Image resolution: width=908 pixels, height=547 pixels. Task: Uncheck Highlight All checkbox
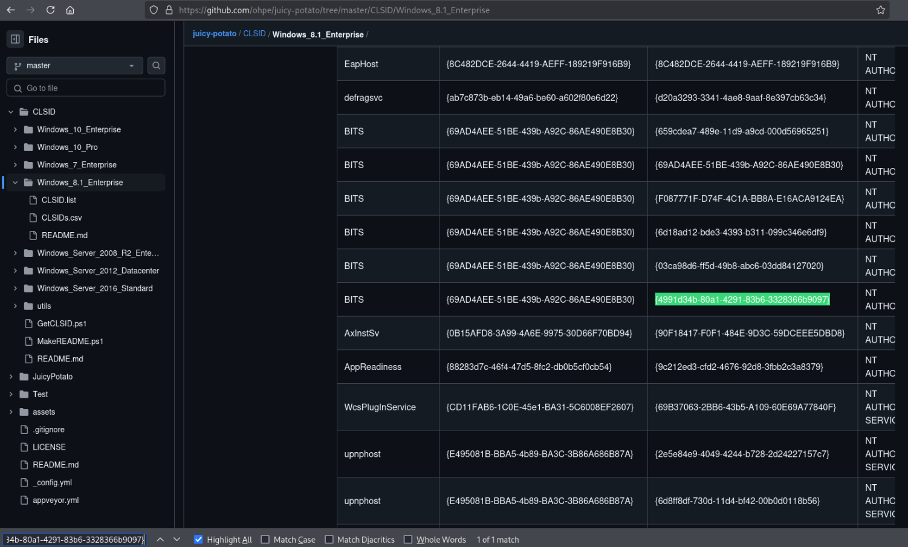(x=198, y=539)
